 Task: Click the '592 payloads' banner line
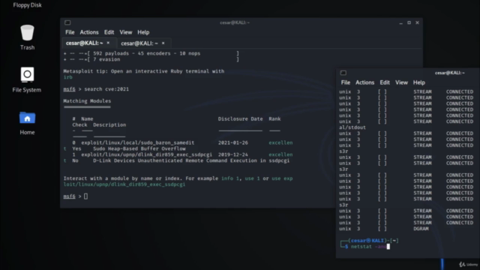[x=151, y=53]
